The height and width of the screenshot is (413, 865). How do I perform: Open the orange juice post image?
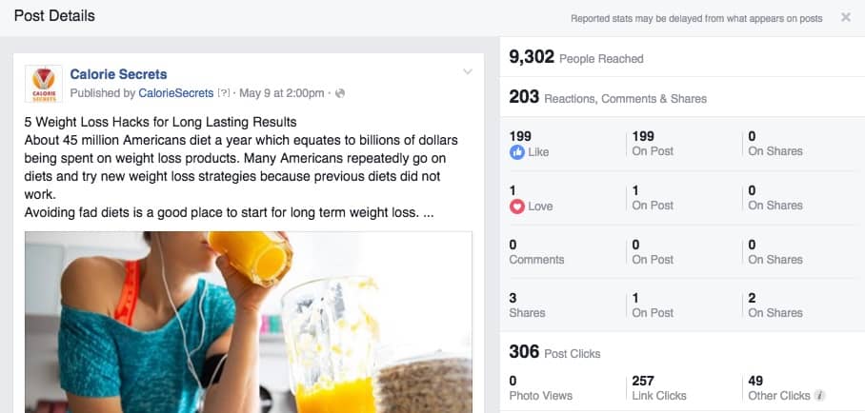point(249,322)
